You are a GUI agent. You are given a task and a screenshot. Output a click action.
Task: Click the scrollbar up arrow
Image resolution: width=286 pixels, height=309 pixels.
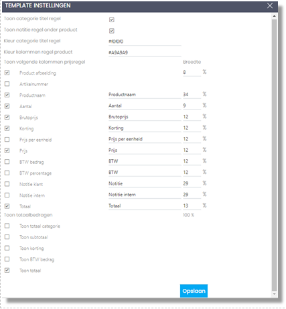point(274,16)
